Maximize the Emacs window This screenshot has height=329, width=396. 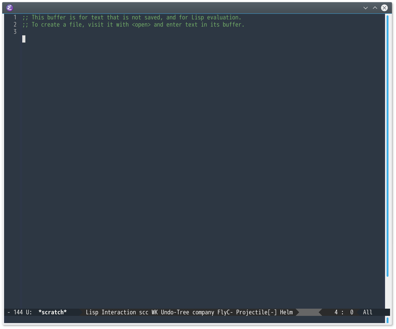point(375,8)
